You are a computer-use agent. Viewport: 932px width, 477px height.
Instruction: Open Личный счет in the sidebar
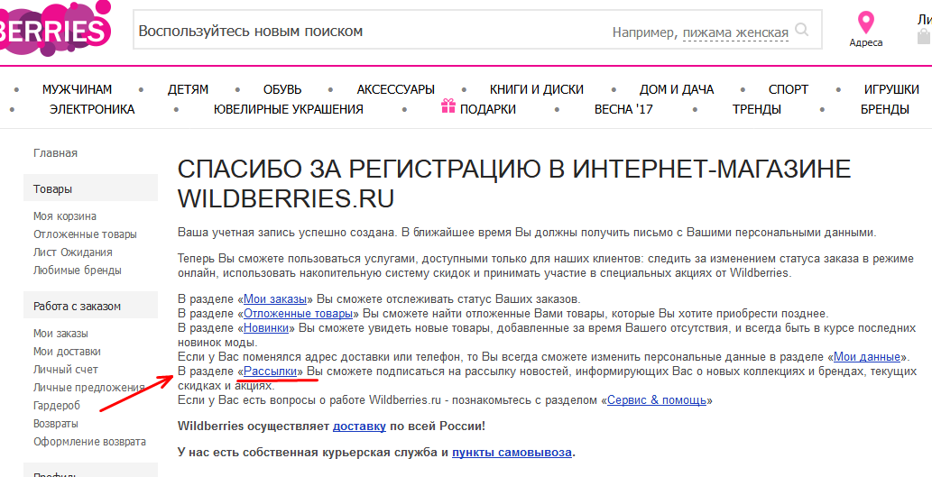point(65,370)
